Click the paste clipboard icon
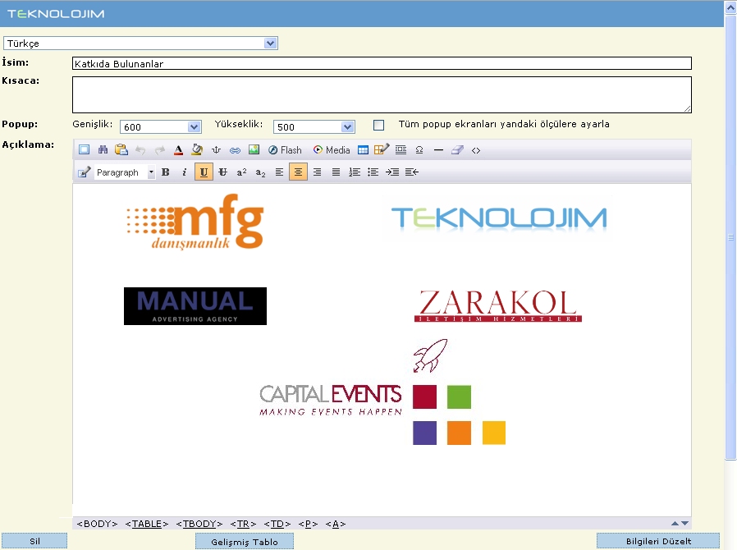Screen dimensions: 737x550 121,150
